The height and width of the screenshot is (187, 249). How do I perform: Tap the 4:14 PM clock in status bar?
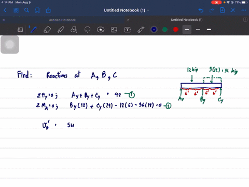(7, 3)
